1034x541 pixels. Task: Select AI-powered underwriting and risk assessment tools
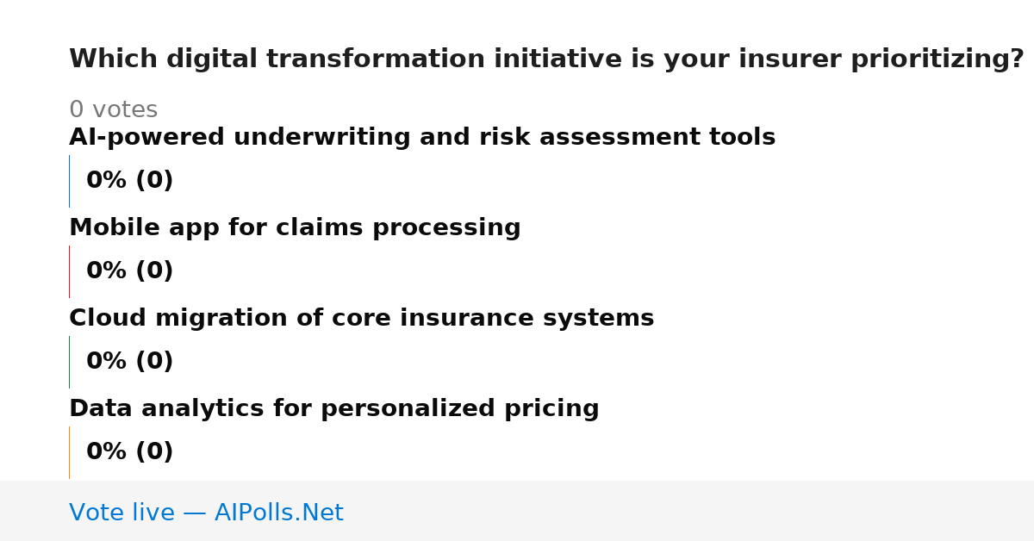tap(422, 138)
